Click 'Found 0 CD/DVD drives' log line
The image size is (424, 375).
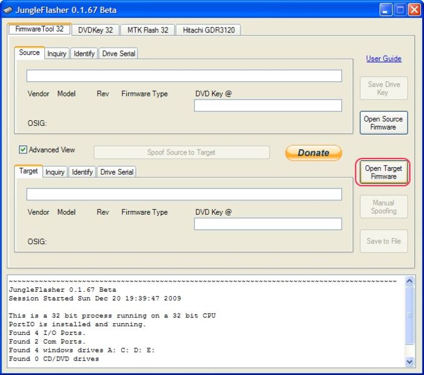(x=54, y=359)
